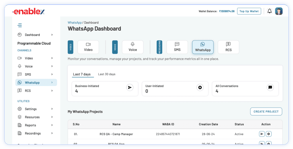
Task: Expand the Video sidebar chevron
Action: [52, 58]
